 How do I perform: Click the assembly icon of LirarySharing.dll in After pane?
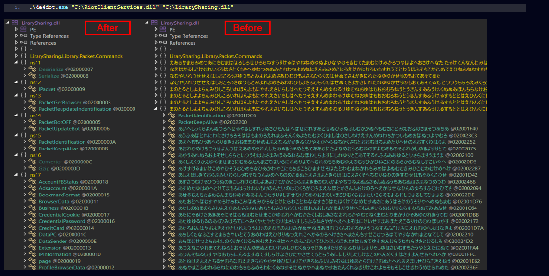click(15, 23)
